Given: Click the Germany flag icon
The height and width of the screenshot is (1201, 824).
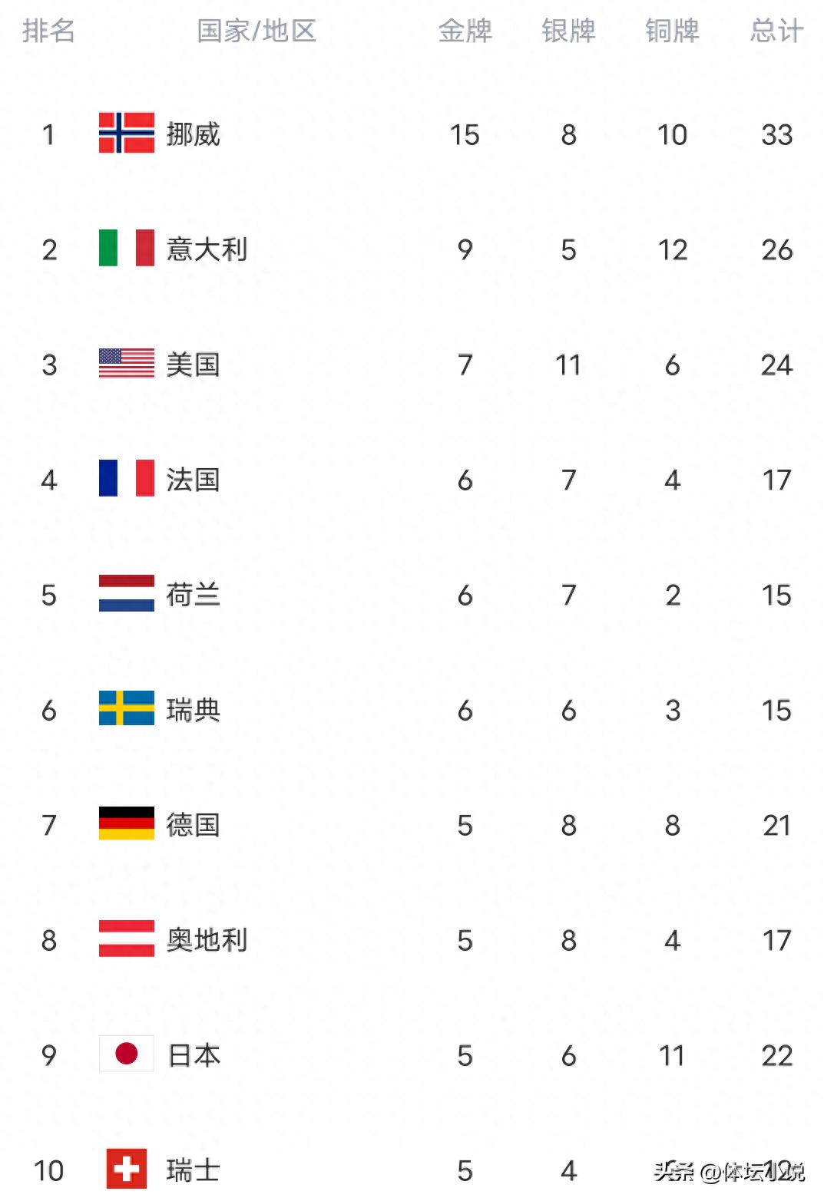Looking at the screenshot, I should (x=127, y=824).
